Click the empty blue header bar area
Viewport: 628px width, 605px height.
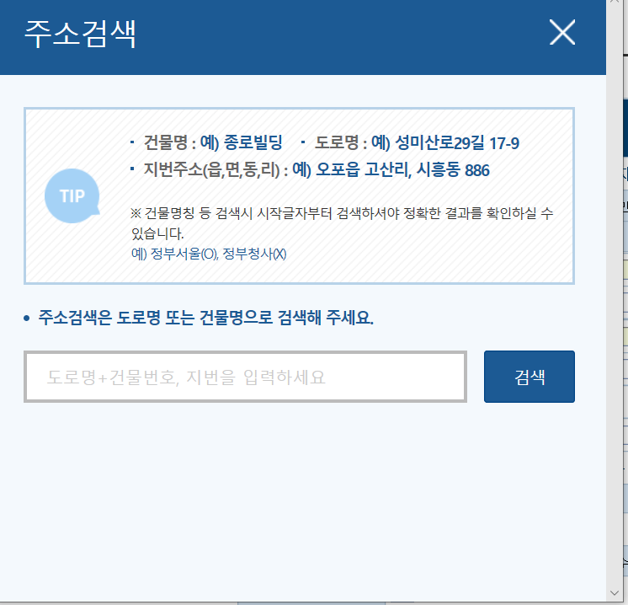(340, 36)
